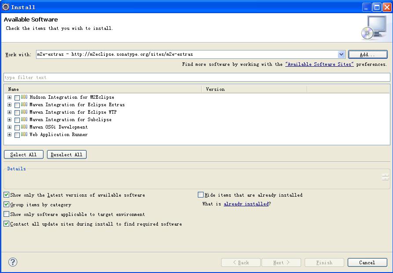The height and width of the screenshot is (273, 393).
Task: Open the already installed link
Action: click(x=246, y=204)
